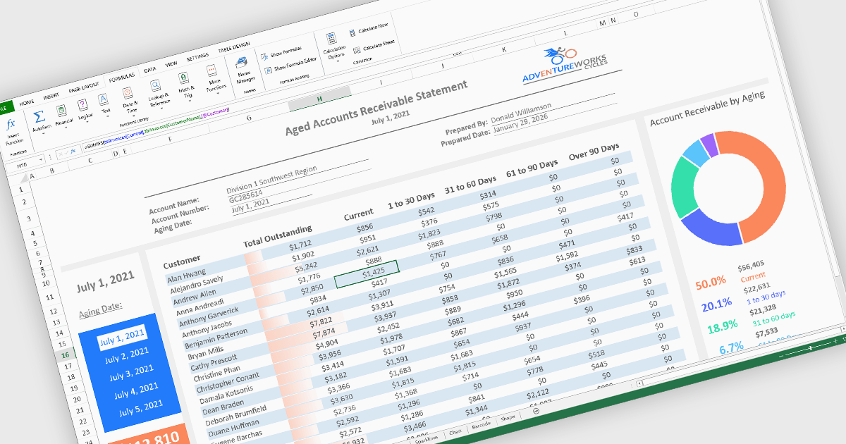Open the Financial functions icon
Image resolution: width=846 pixels, height=444 pixels.
pyautogui.click(x=61, y=111)
